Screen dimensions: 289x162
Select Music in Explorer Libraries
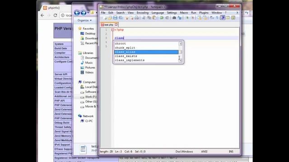(x=89, y=63)
